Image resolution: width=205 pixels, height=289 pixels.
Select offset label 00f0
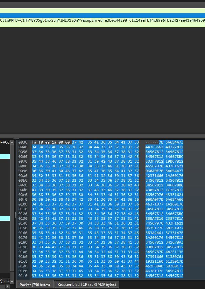click(23, 199)
